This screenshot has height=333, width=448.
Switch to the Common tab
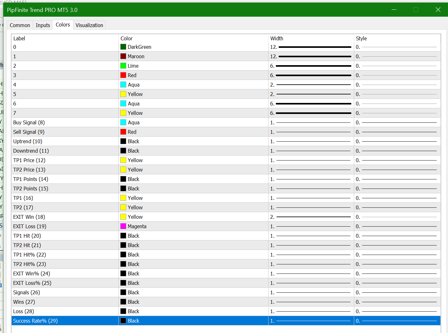tap(20, 25)
